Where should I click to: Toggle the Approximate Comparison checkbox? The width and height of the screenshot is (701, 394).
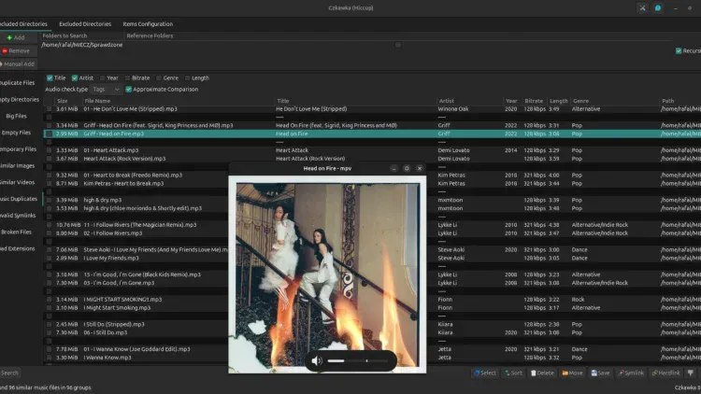tap(129, 90)
